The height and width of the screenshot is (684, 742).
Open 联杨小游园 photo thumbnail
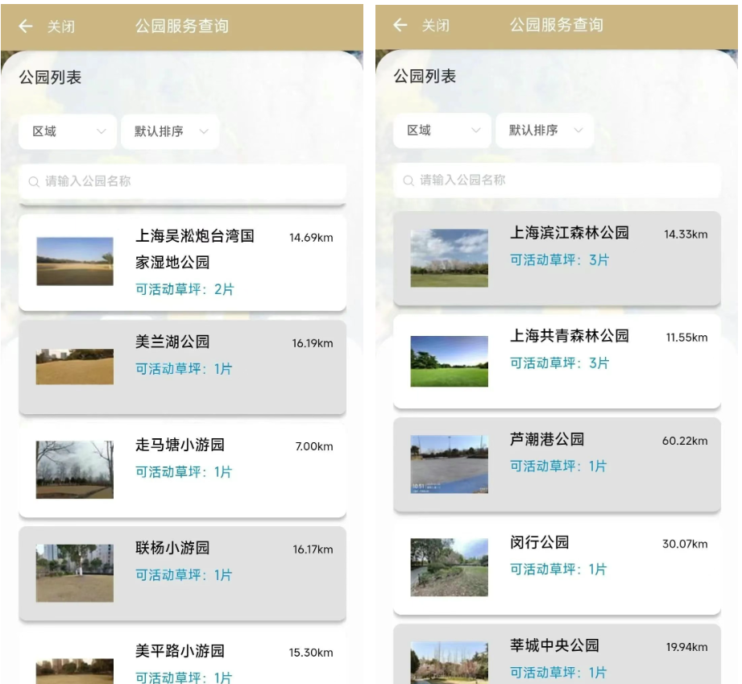(75, 573)
